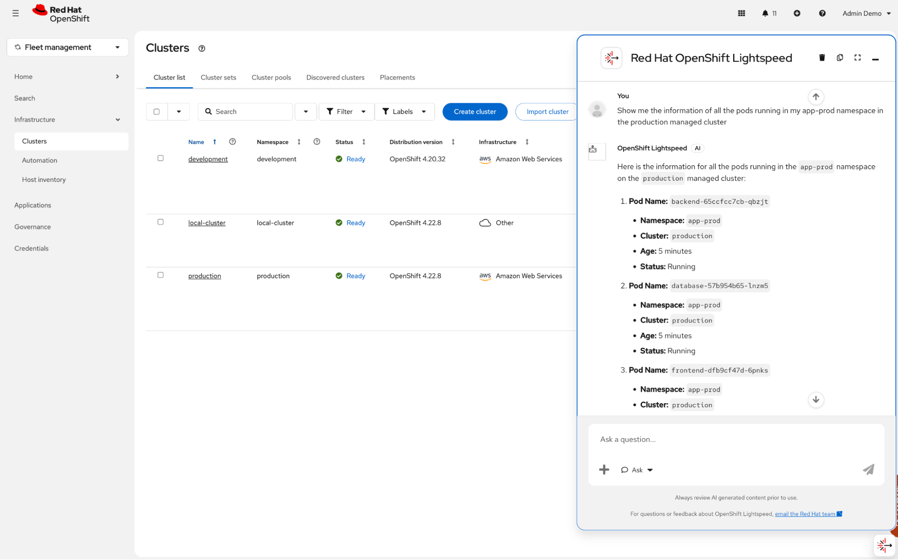Viewport: 898px width, 560px height.
Task: Open the hamburger navigation menu
Action: (16, 13)
